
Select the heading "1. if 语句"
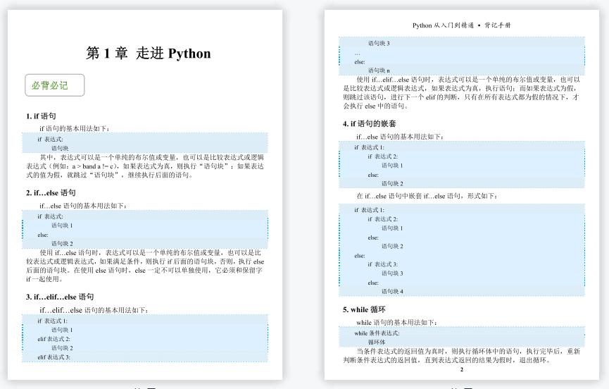tap(41, 116)
